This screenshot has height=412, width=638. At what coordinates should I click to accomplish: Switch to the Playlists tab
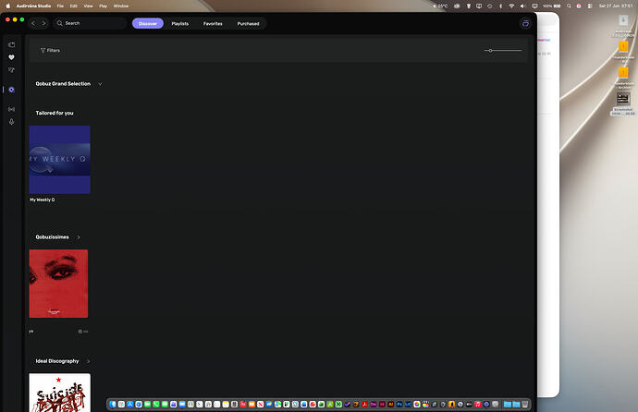click(x=180, y=24)
